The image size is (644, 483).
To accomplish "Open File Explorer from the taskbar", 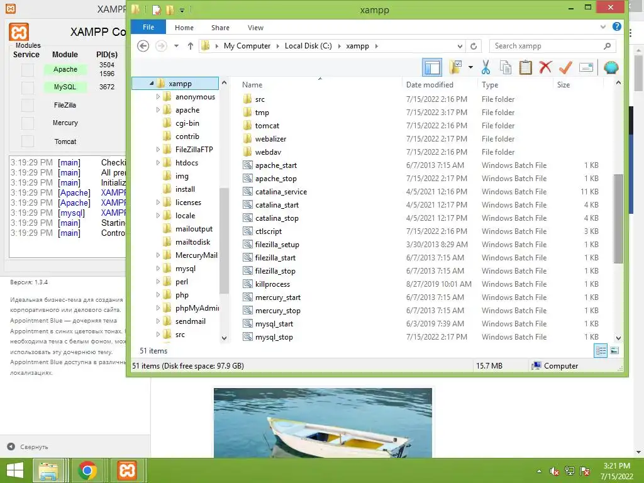I will tap(49, 470).
